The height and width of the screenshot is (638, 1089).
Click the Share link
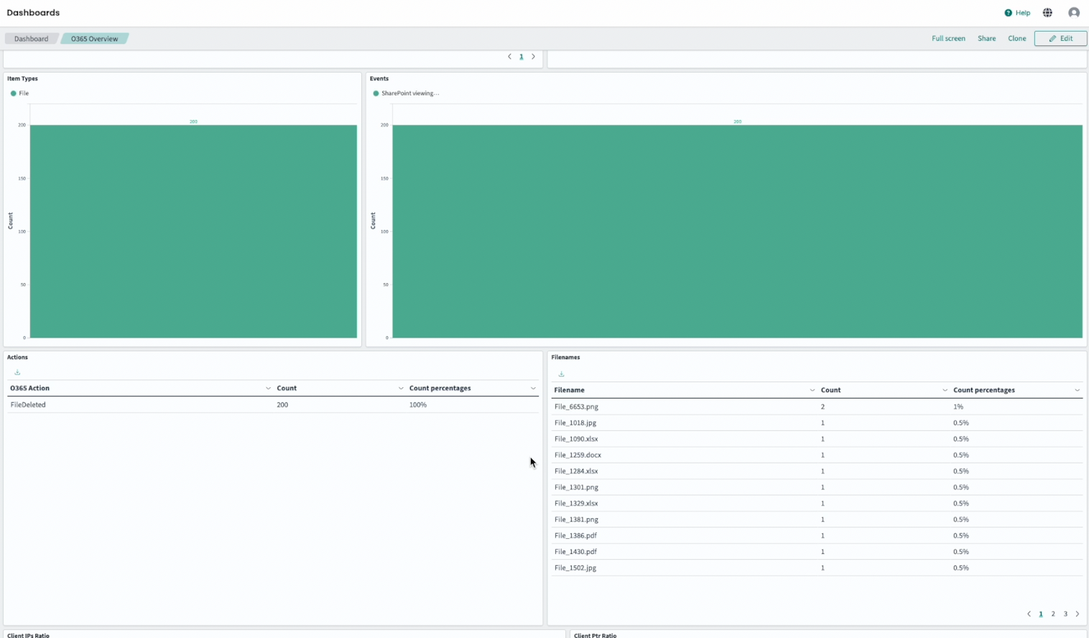986,39
